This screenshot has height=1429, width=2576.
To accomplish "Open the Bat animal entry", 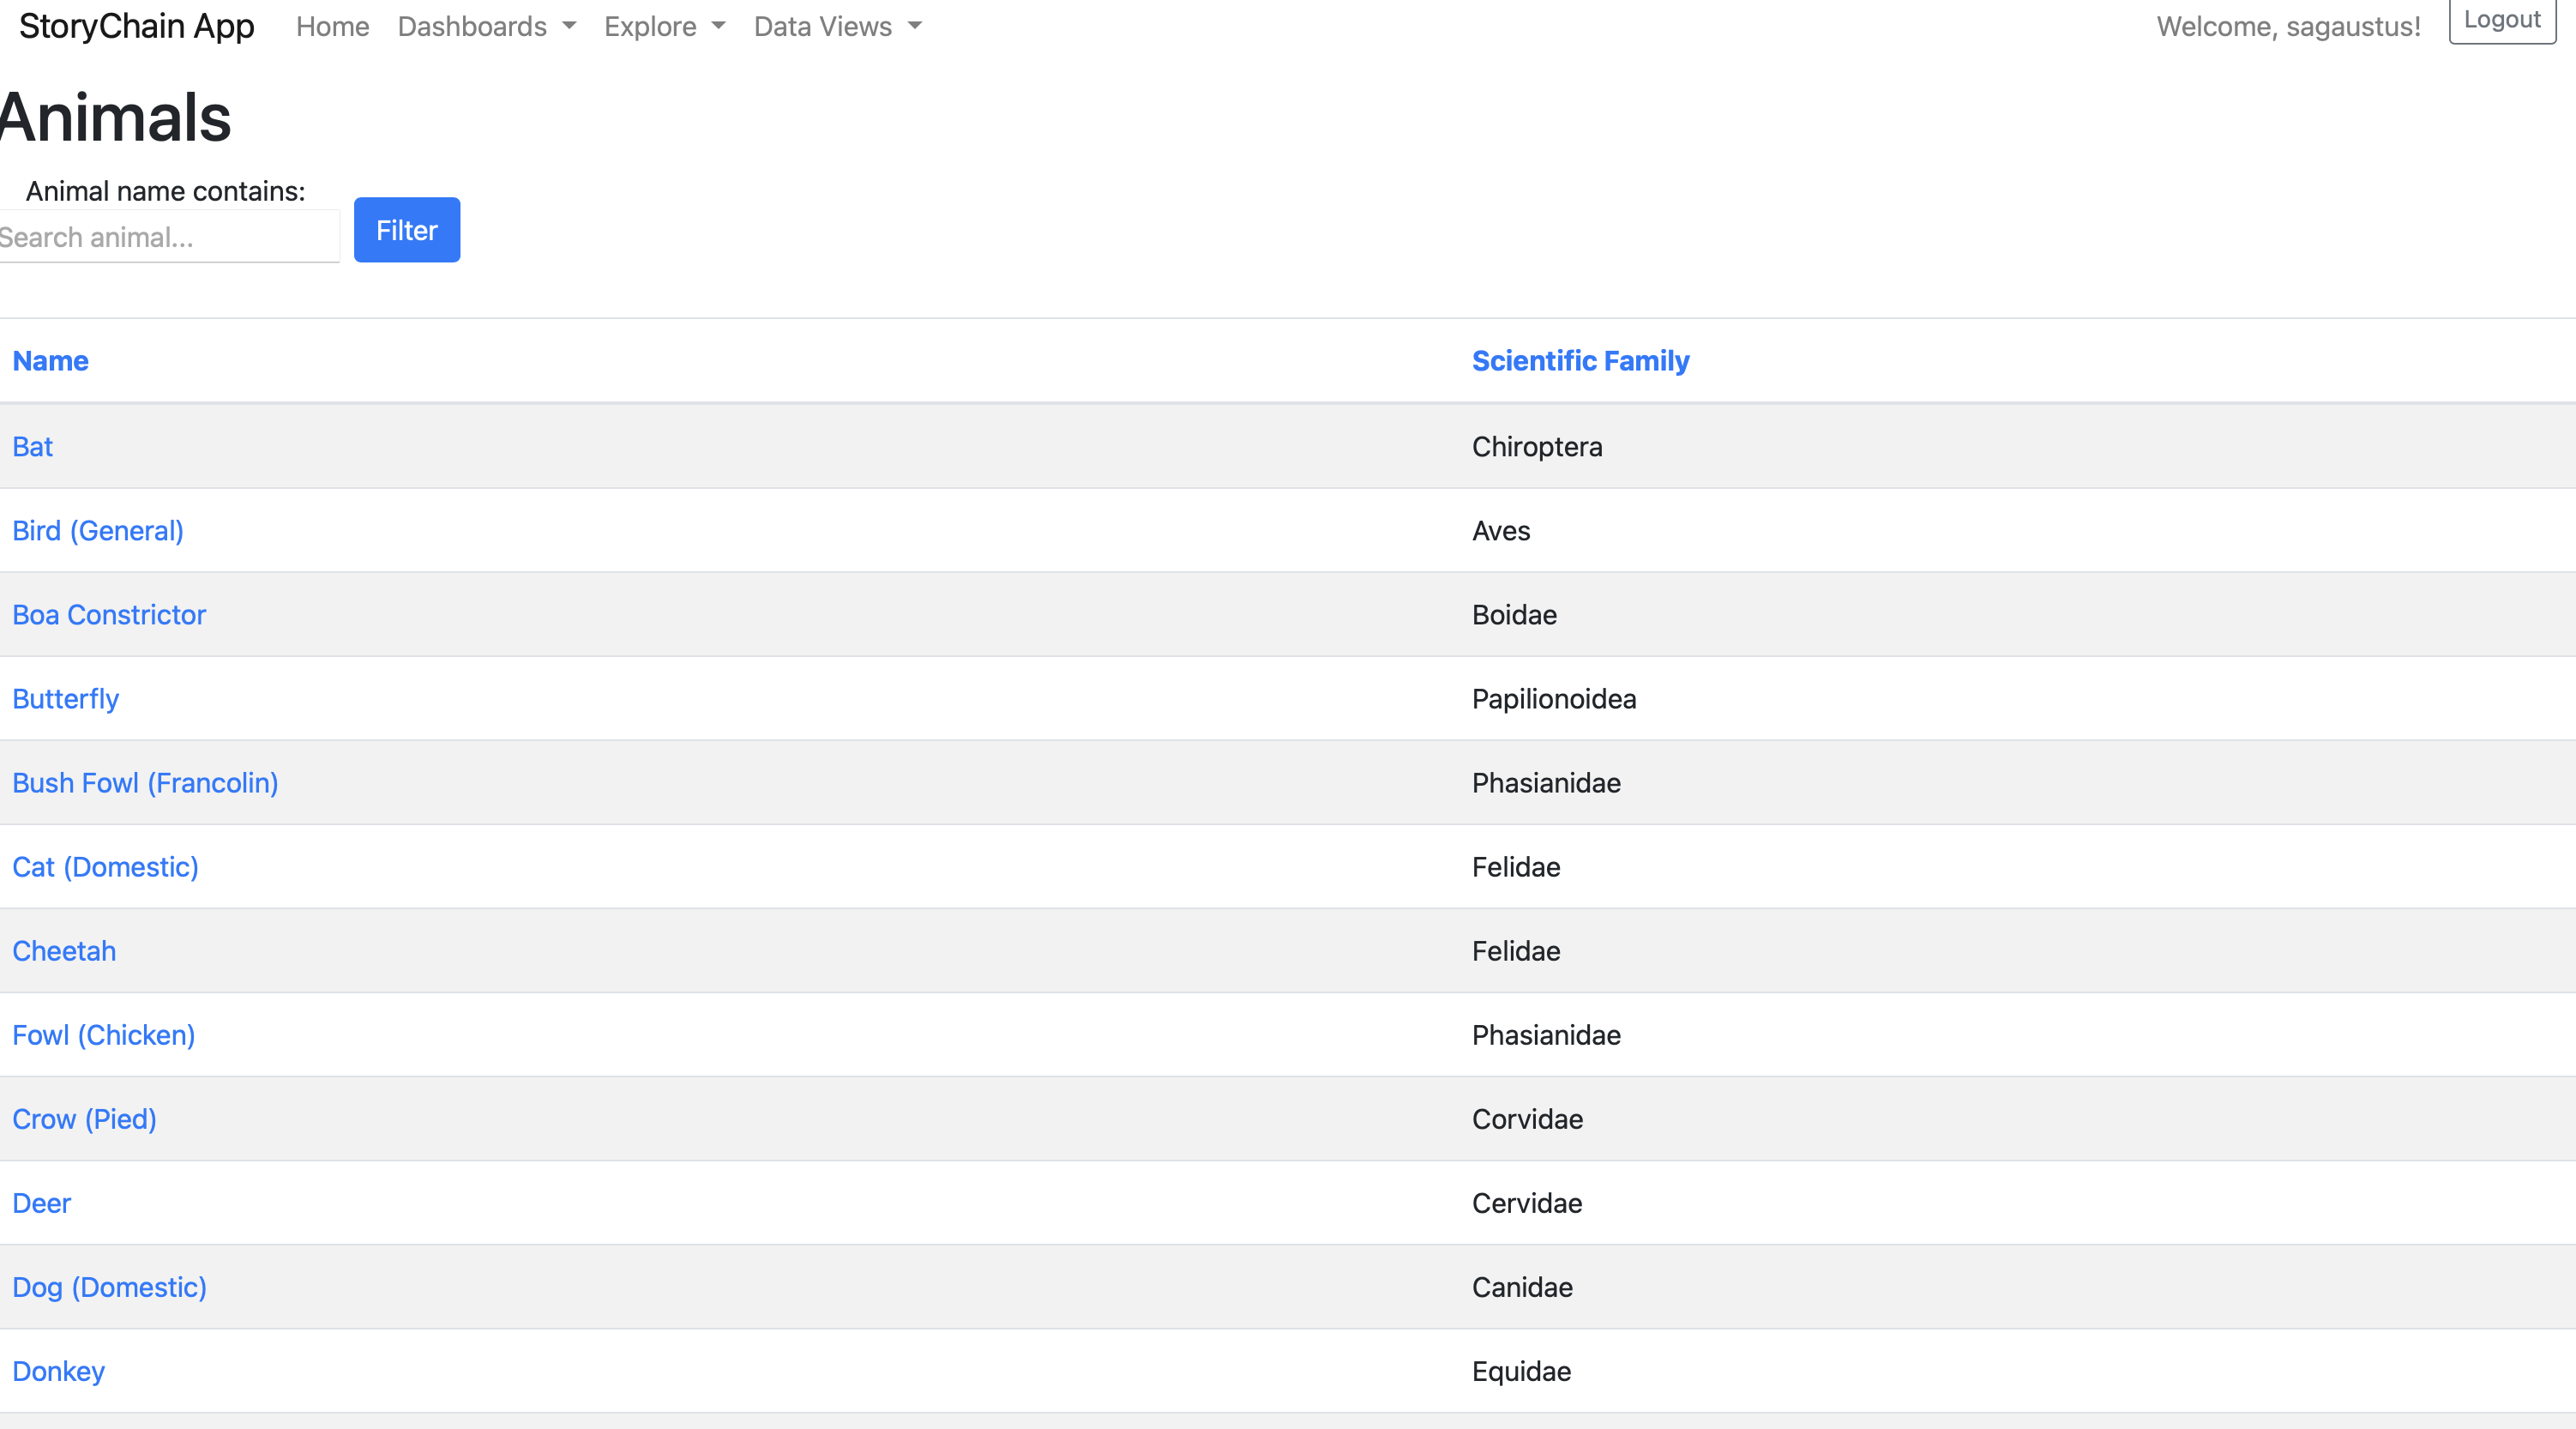I will click(x=33, y=447).
